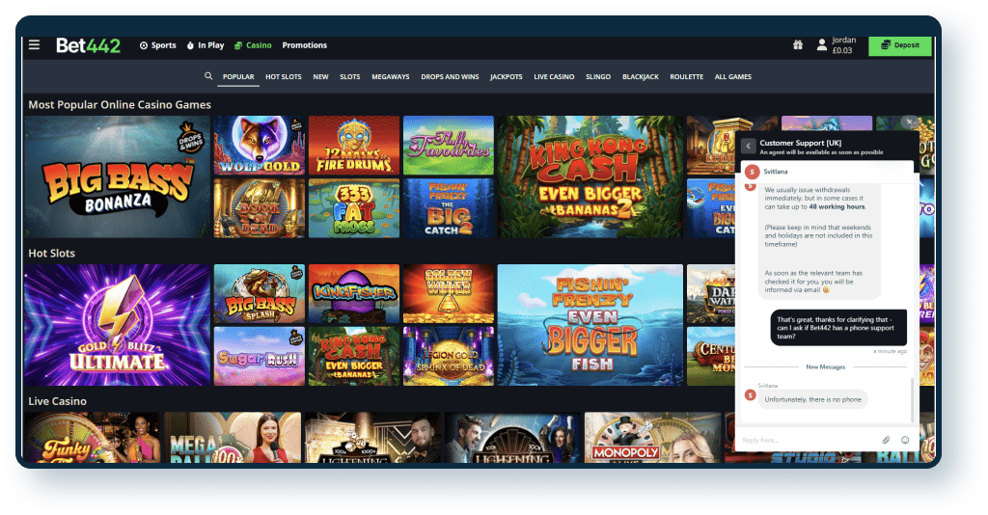Open Drops and Wins tab
This screenshot has width=988, height=515.
450,77
